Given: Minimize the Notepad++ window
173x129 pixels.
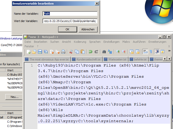Looking at the screenshot, I should [160, 37].
